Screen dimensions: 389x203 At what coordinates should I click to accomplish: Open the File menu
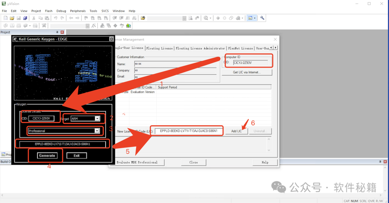click(x=4, y=11)
